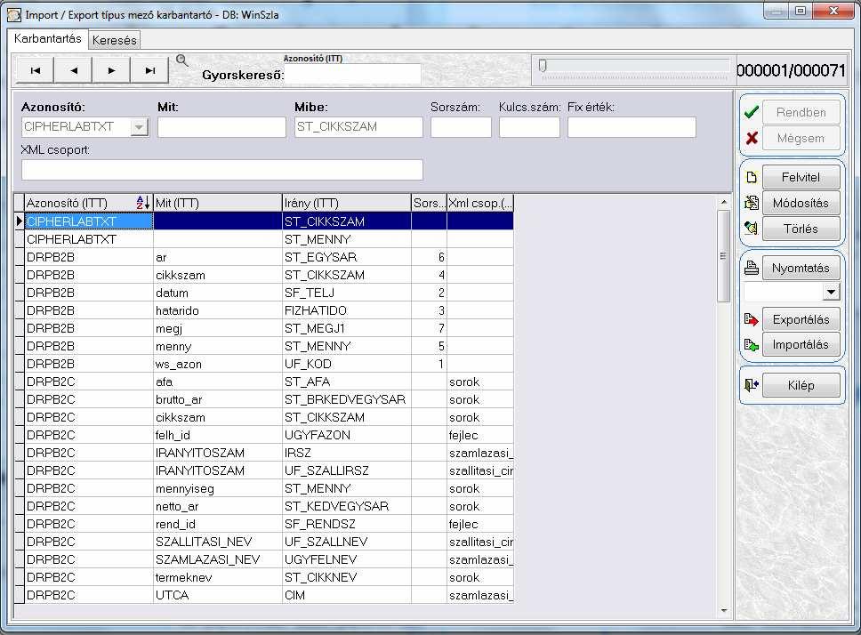The width and height of the screenshot is (861, 635).
Task: Select the UTCA cell
Action: (217, 595)
